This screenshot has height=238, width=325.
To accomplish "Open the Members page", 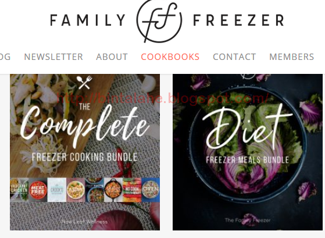I will (292, 57).
